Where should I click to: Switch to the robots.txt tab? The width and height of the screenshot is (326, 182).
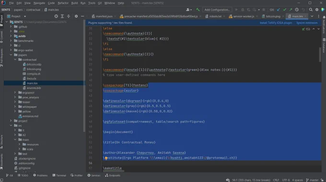[215, 16]
